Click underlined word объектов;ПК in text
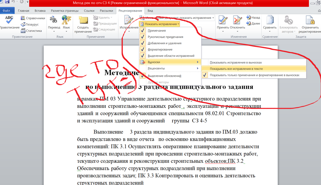Viewport: 321px width, 185px height. 220,161
